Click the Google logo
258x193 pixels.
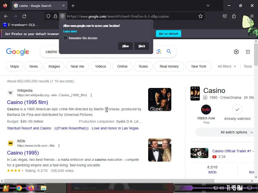17,52
